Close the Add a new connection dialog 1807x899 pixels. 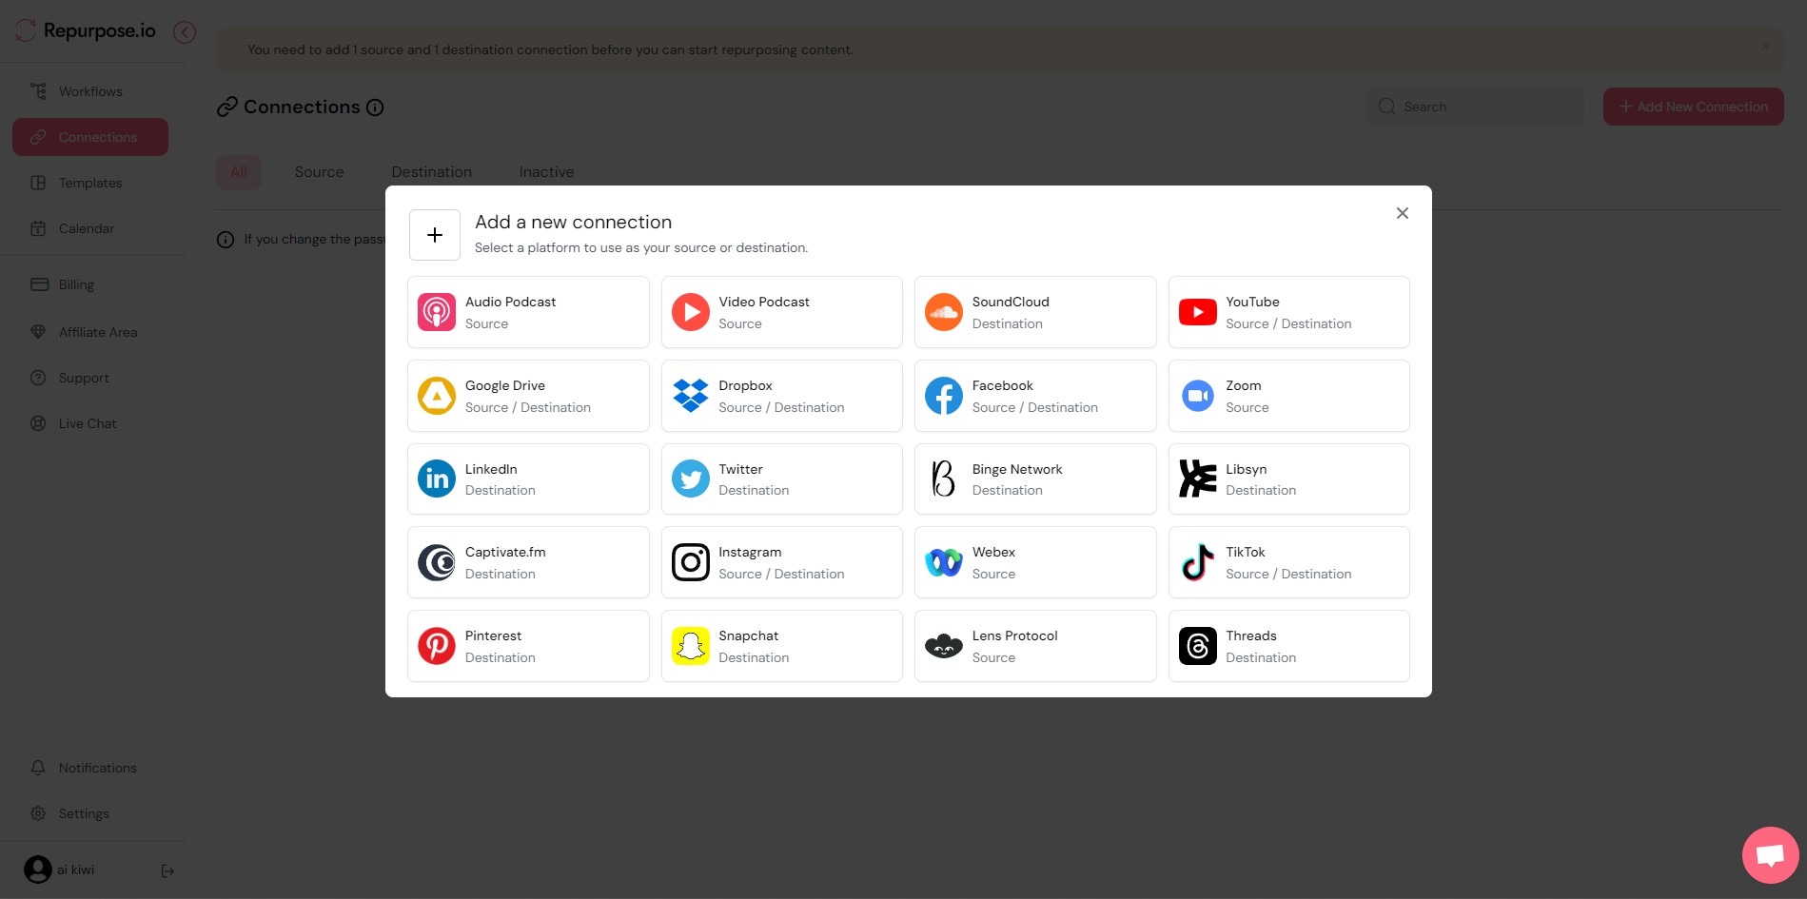[x=1403, y=213]
